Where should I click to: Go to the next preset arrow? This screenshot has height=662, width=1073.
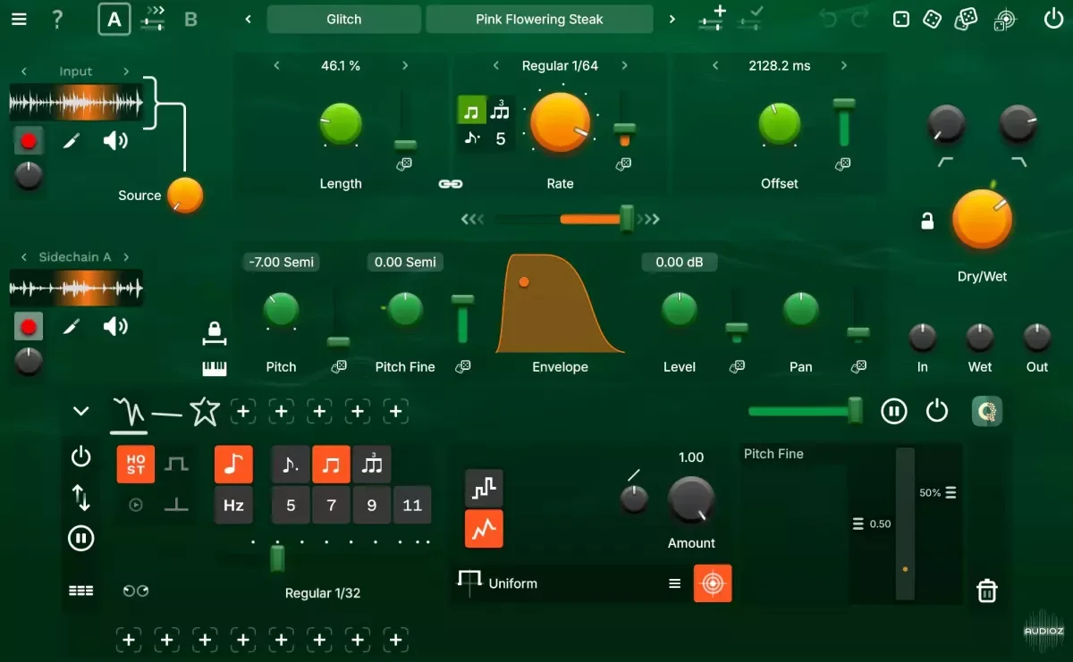(x=672, y=19)
